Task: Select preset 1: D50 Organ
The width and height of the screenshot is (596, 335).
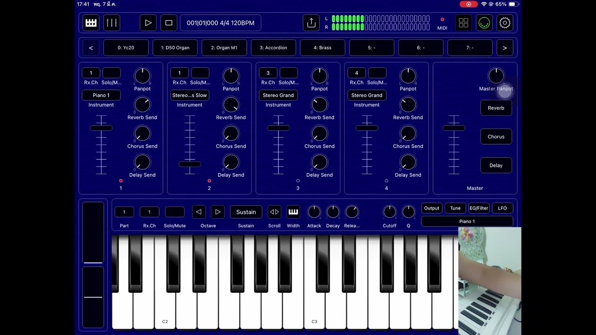Action: tap(175, 48)
